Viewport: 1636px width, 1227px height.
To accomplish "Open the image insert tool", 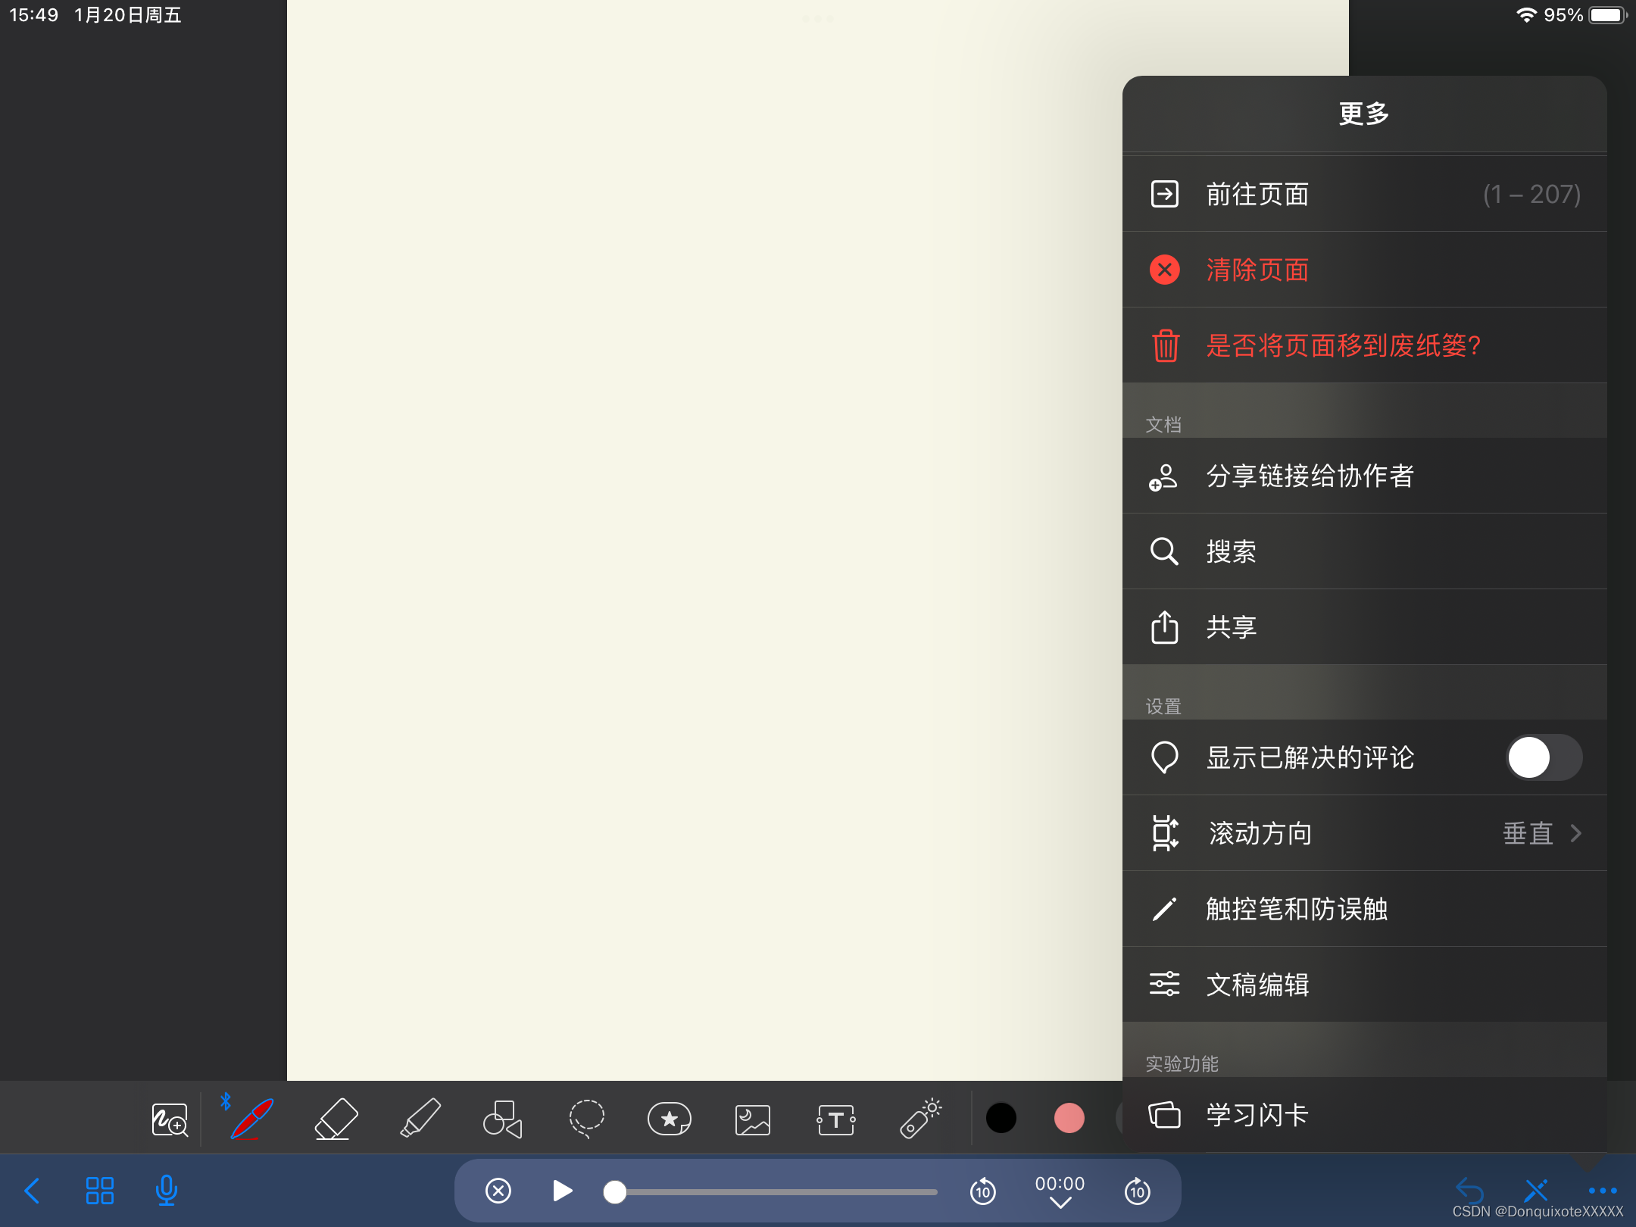I will pos(752,1119).
